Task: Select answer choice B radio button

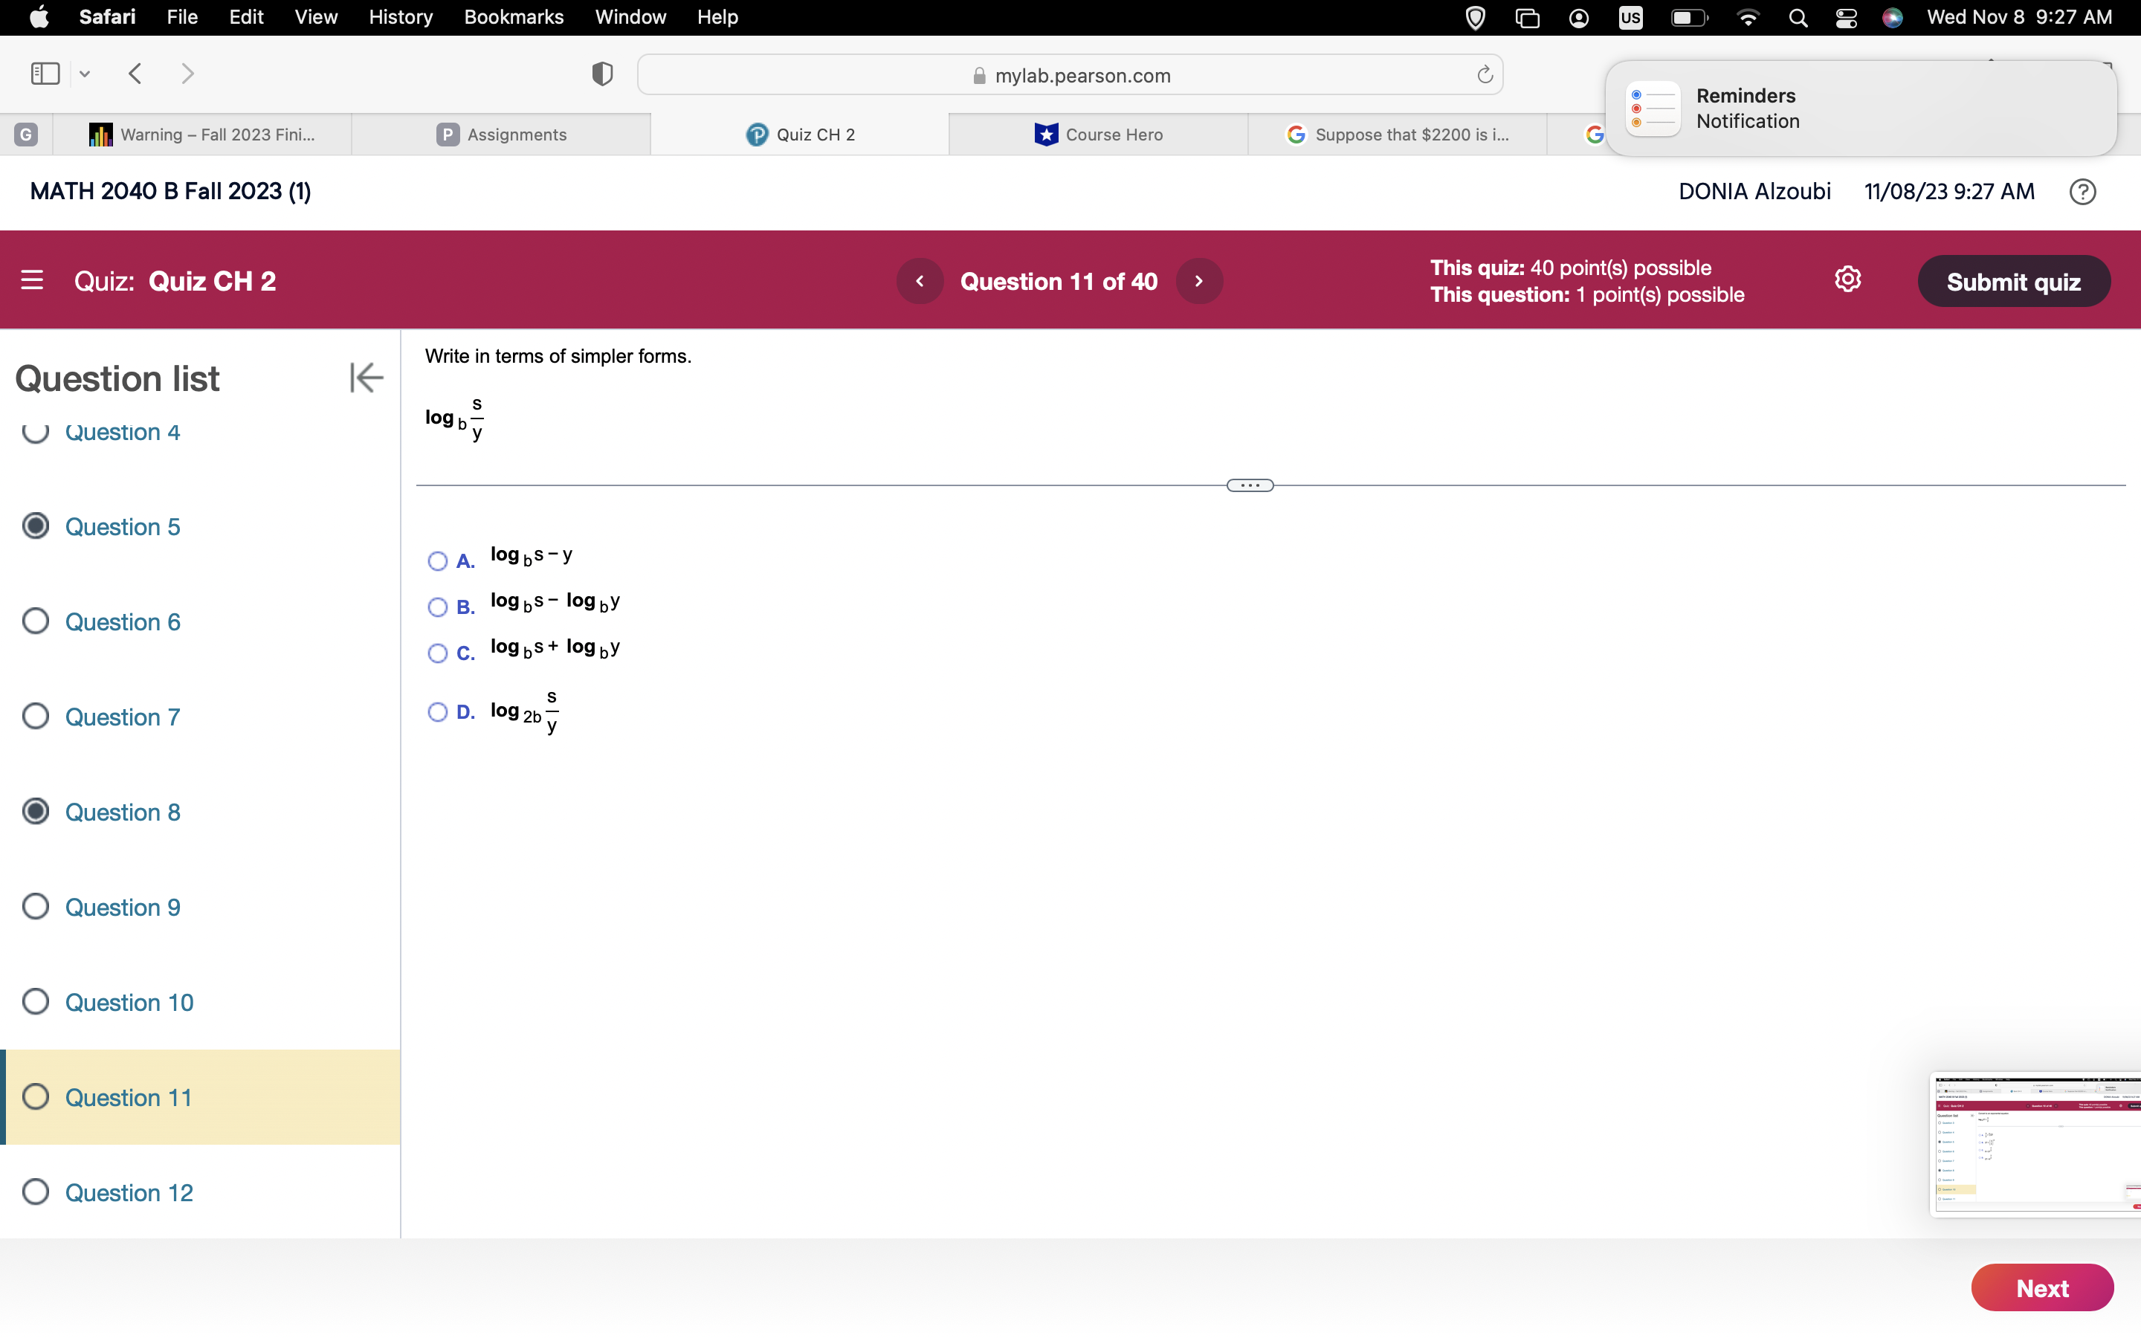Action: (437, 607)
